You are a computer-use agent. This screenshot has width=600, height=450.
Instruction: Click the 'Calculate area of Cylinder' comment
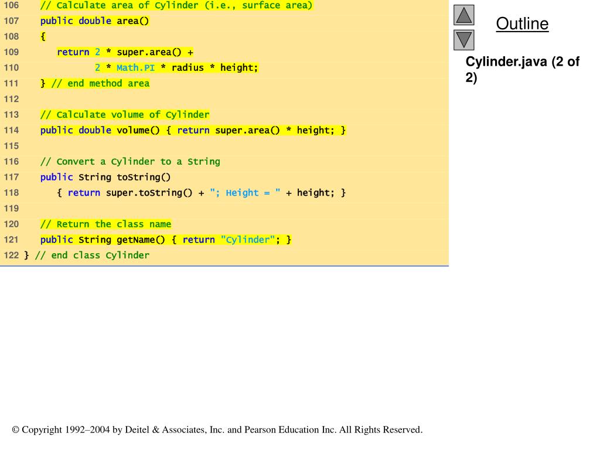(x=176, y=5)
